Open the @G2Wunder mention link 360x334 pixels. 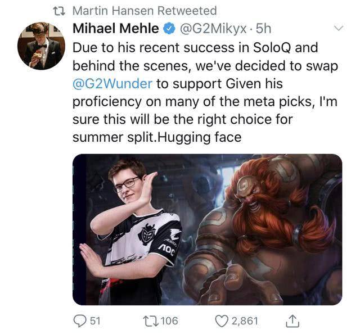pyautogui.click(x=112, y=84)
